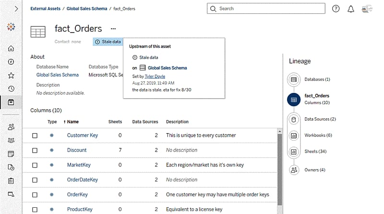Click the columns table vertical scrollbar
Image resolution: width=384 pixels, height=214 pixels.
(280, 163)
